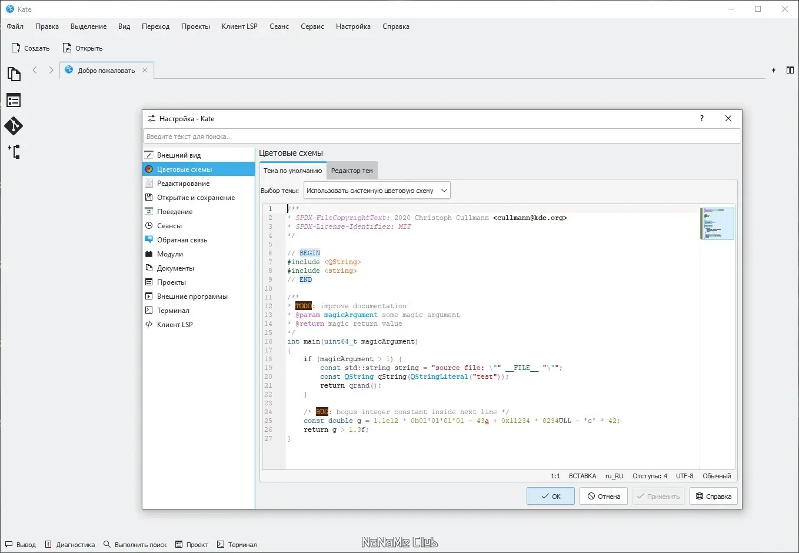Select Сеансы settings category
799x553 pixels.
click(x=198, y=226)
